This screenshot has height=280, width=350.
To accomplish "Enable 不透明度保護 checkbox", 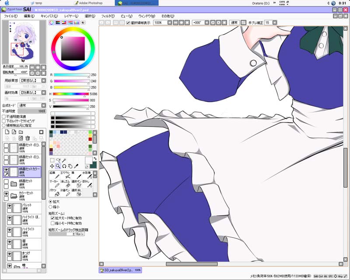I will (4, 116).
